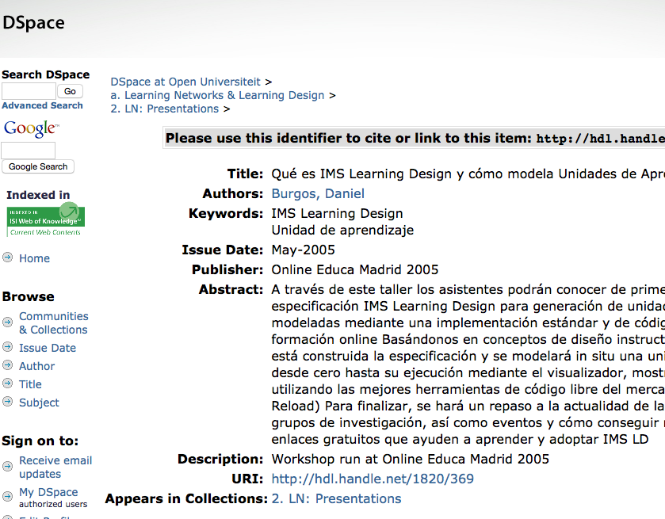Focus the Google search input box
Screen dimensions: 665x519
coord(29,150)
